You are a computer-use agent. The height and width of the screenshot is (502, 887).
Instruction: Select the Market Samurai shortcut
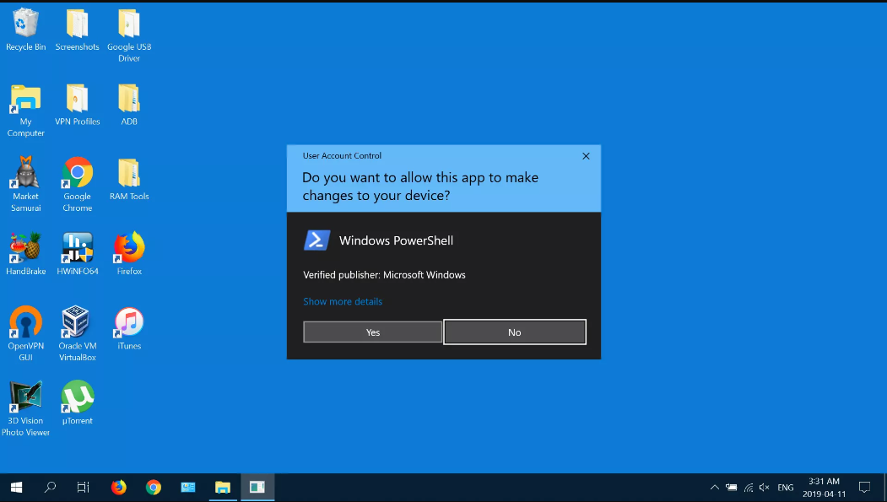(25, 184)
